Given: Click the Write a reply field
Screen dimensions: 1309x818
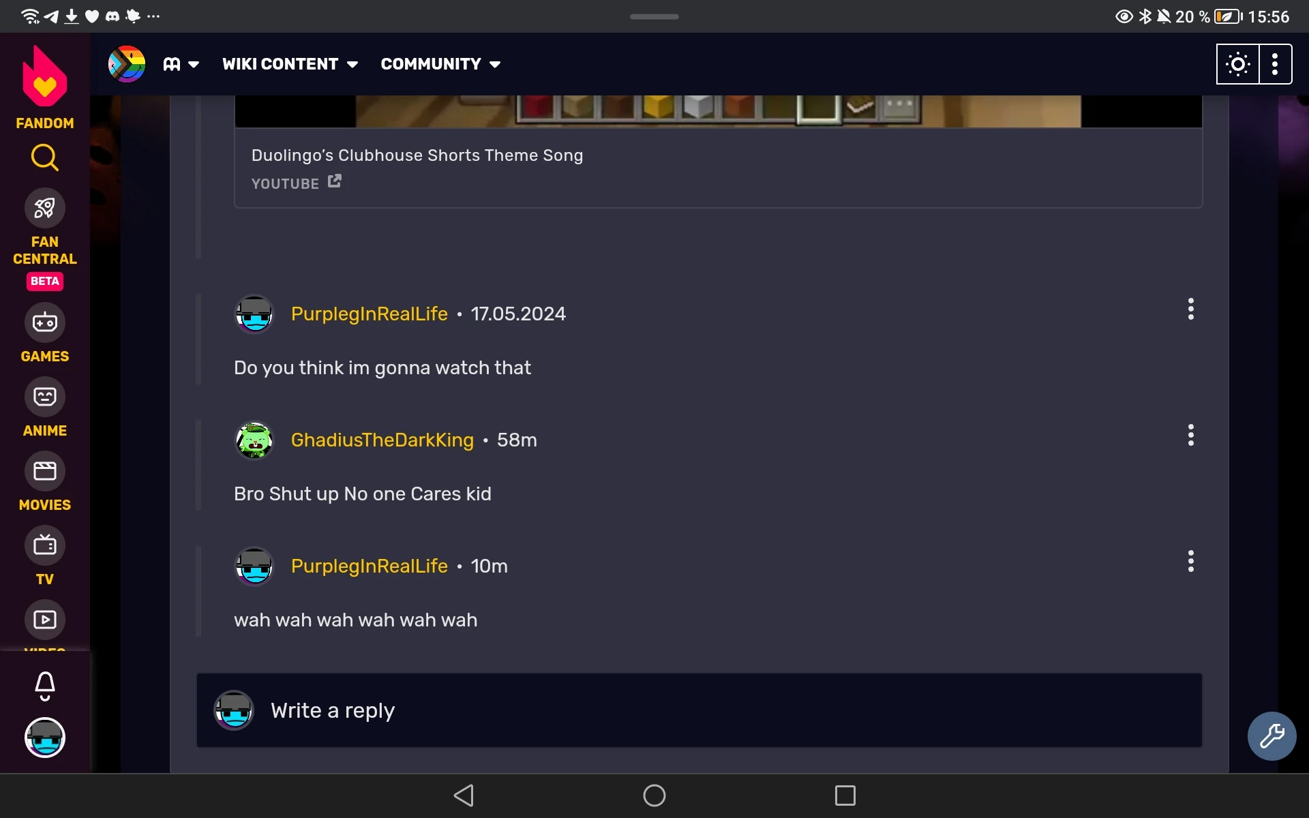Looking at the screenshot, I should pyautogui.click(x=699, y=710).
